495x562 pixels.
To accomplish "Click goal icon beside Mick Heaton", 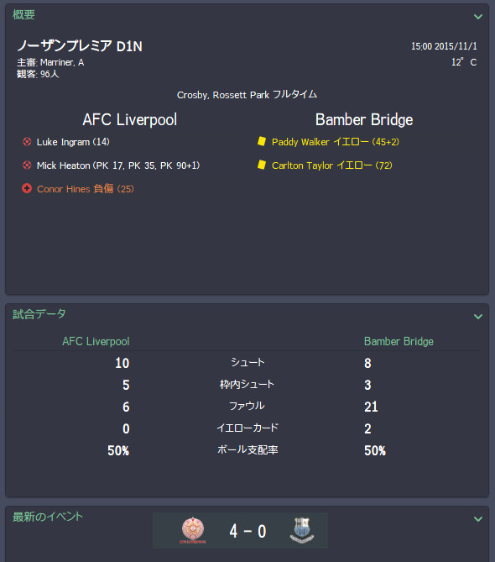I will (27, 165).
